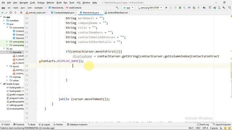Viewport: 232px width, 130px height.
Task: Open the VCS menu
Action: (x=78, y=3)
